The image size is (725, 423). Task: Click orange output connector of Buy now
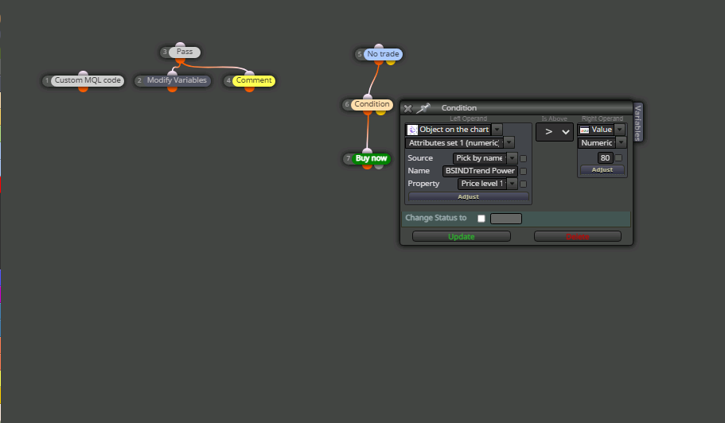(x=367, y=166)
